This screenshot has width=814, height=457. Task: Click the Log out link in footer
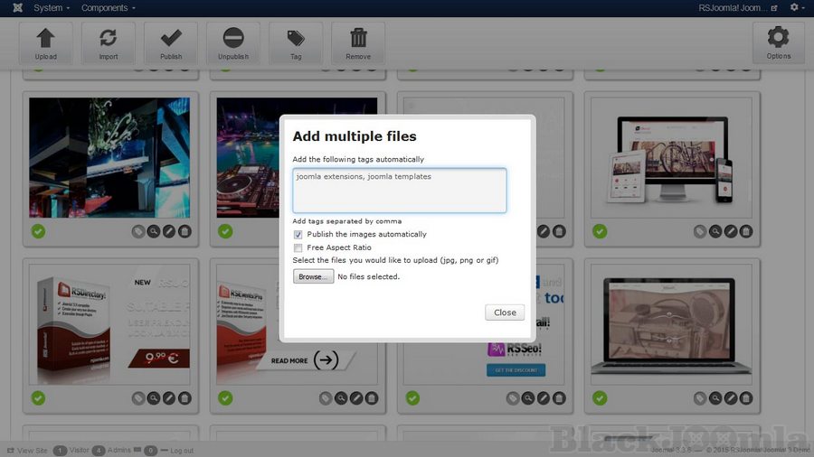[181, 450]
